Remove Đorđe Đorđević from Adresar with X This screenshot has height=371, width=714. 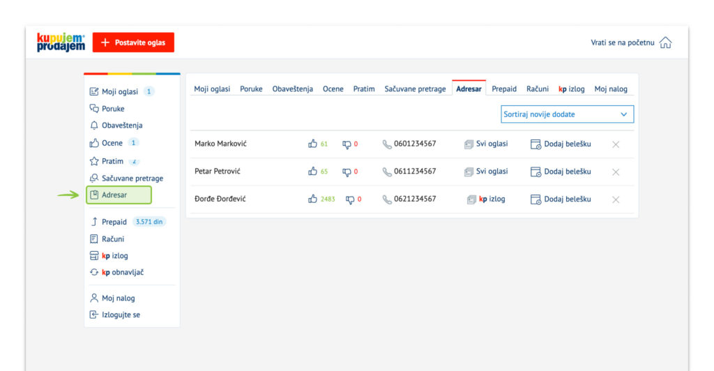pyautogui.click(x=616, y=199)
